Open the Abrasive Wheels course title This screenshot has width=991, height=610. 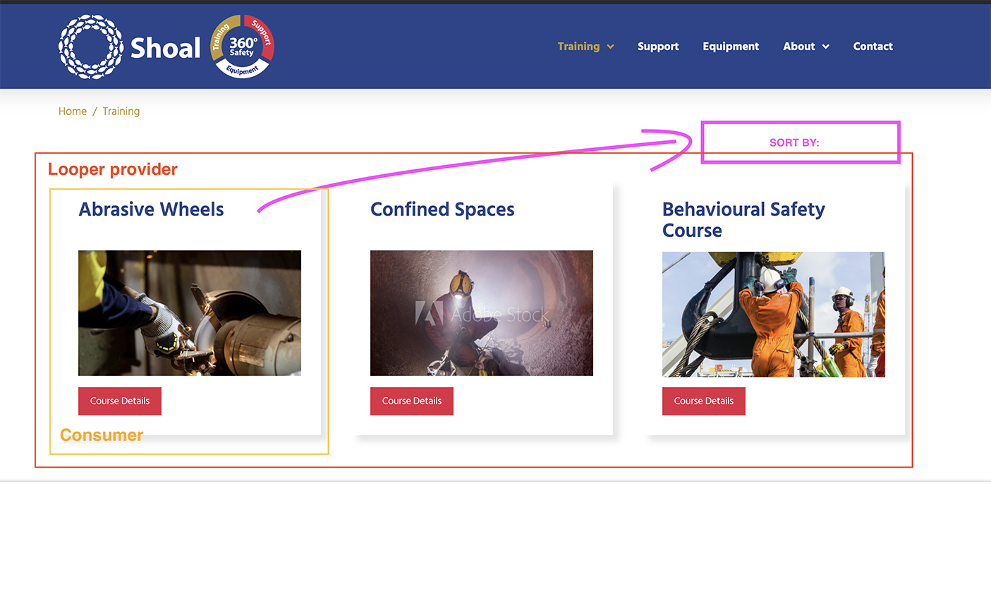151,209
